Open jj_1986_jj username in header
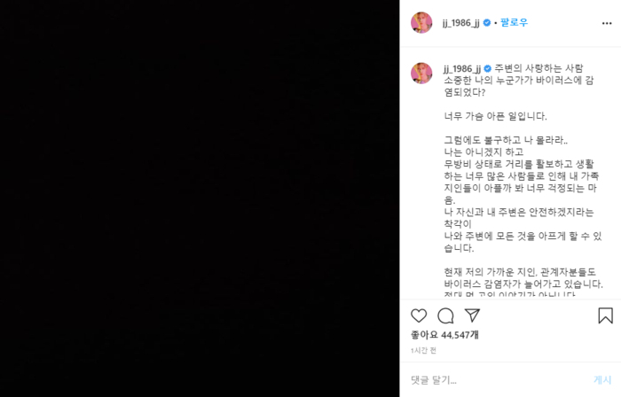 click(461, 23)
